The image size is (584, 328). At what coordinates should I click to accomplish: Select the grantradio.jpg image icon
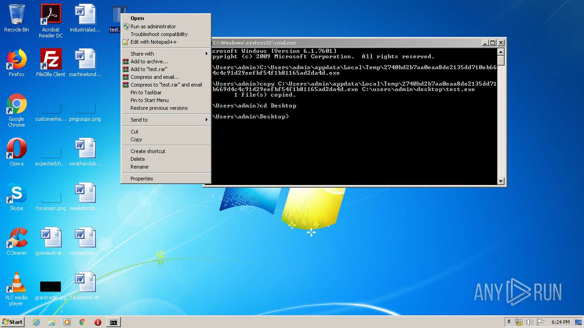click(51, 290)
